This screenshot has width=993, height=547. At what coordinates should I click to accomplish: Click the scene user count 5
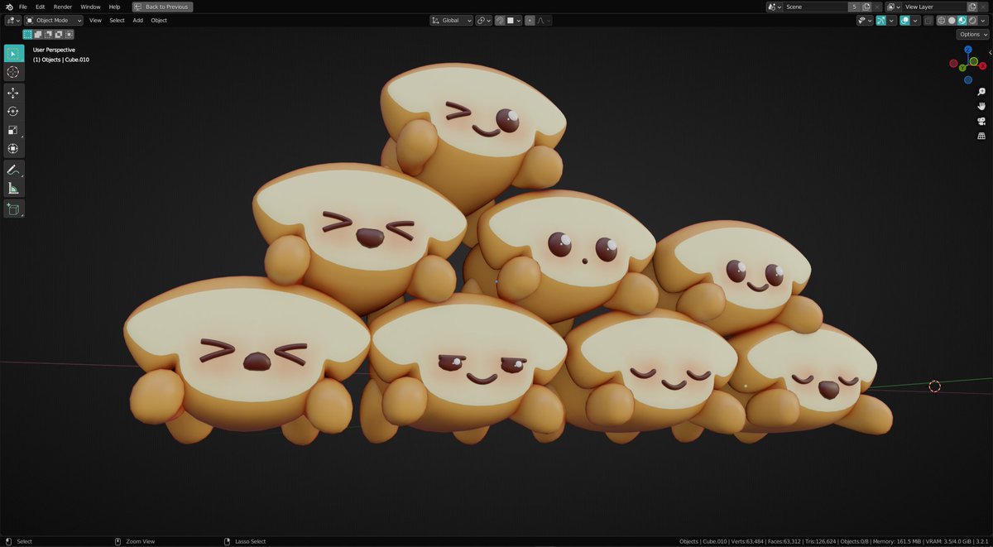854,7
